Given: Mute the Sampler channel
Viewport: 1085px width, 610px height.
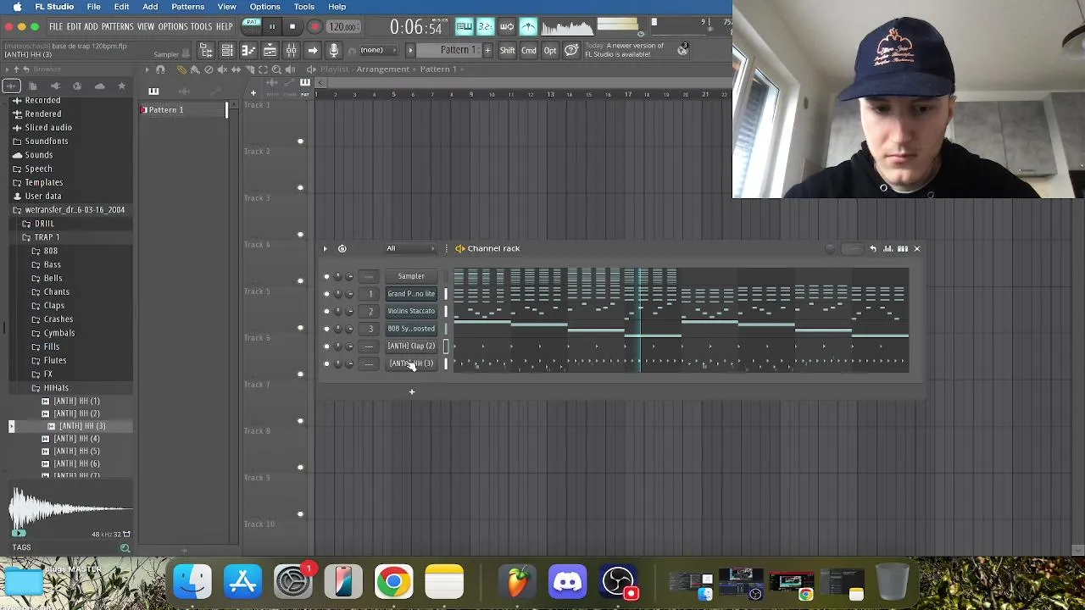Looking at the screenshot, I should (x=326, y=276).
